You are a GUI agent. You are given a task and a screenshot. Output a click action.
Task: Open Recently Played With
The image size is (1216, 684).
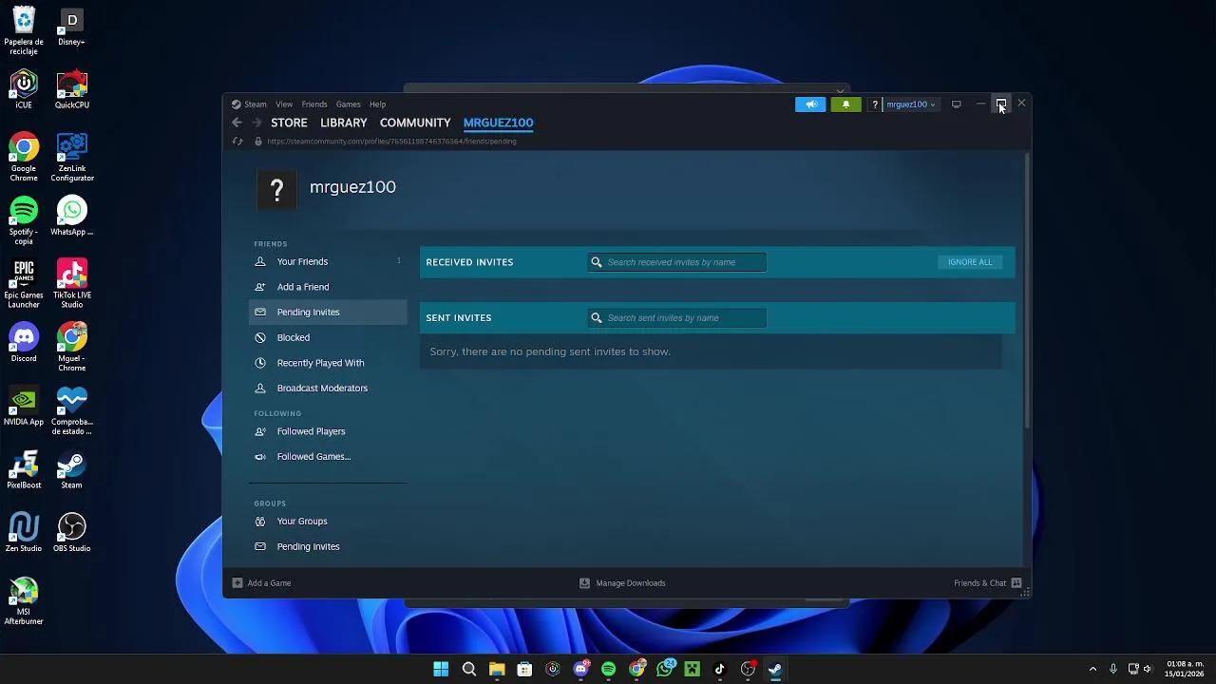coord(328,363)
